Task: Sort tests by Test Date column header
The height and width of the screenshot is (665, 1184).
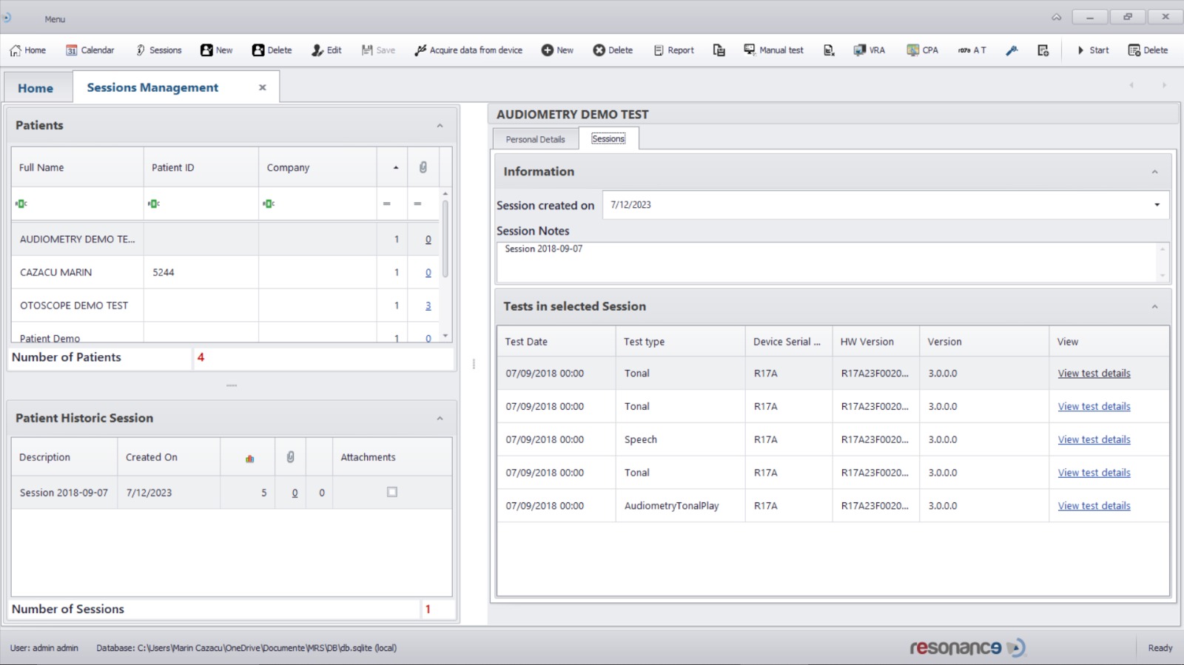Action: pos(556,342)
